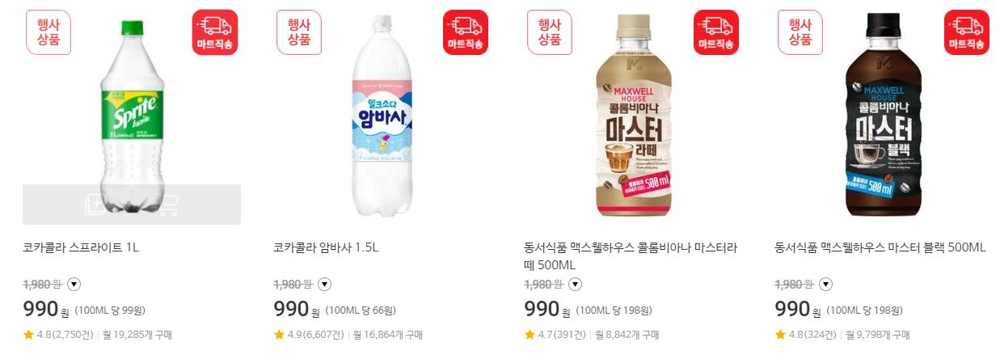The width and height of the screenshot is (1000, 359).
Task: Expand price details arrow for 암바사 1.5L
Action: point(324,284)
